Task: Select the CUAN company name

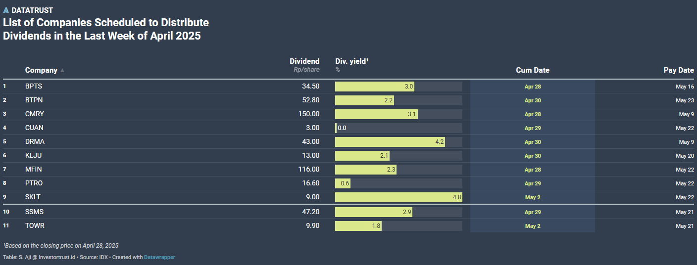Action: click(x=34, y=128)
